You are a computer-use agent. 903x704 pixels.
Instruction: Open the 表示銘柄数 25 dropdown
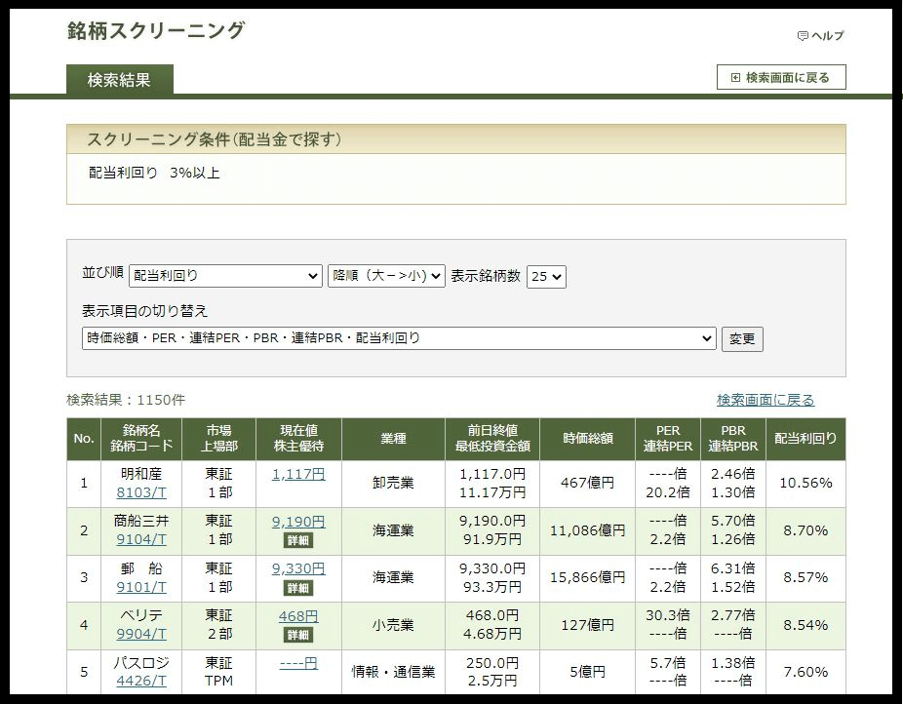pyautogui.click(x=546, y=276)
